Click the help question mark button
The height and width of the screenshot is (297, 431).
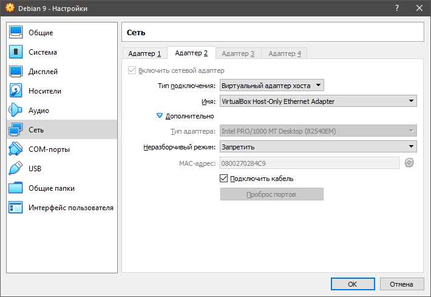[x=396, y=8]
